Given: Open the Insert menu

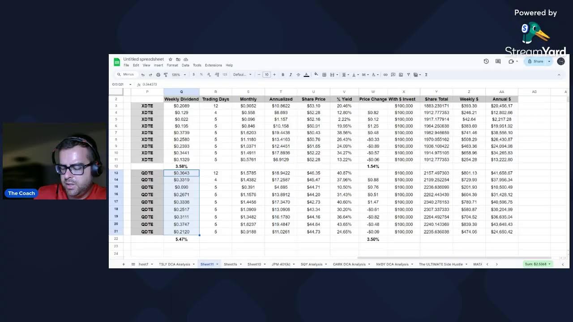Looking at the screenshot, I should pos(158,65).
